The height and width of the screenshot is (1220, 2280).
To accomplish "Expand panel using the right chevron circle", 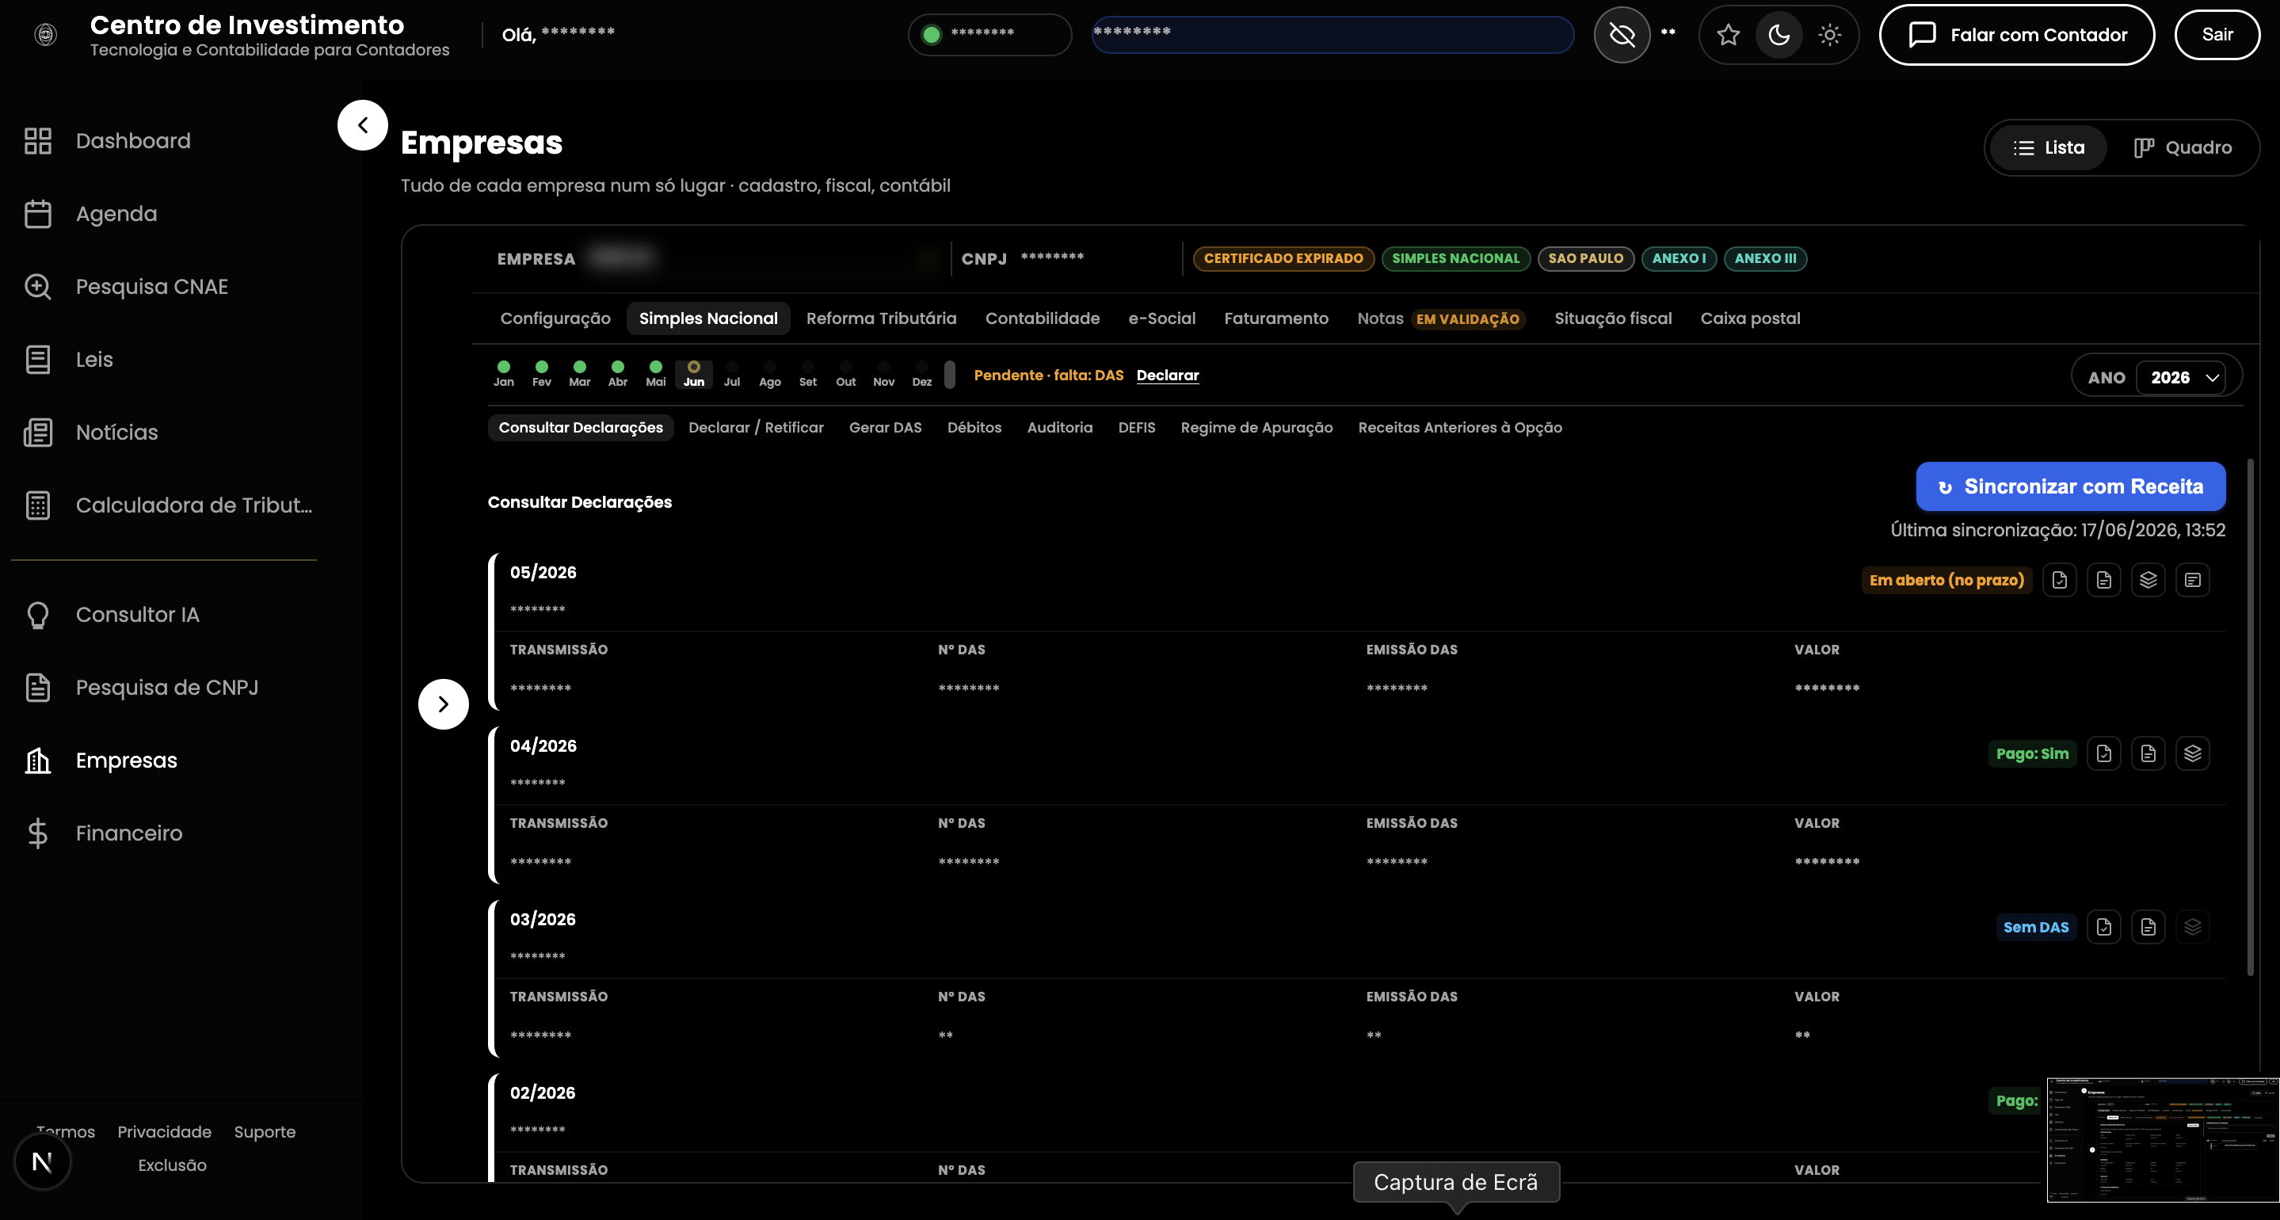I will click(443, 703).
